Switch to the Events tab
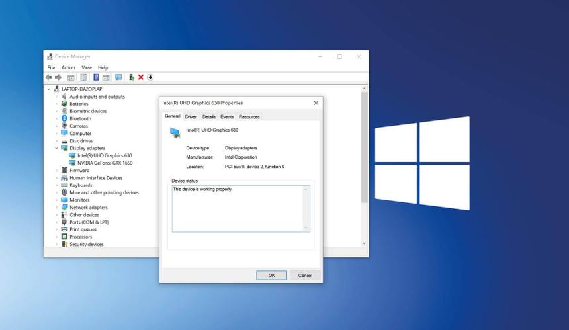569x330 pixels. click(x=227, y=116)
